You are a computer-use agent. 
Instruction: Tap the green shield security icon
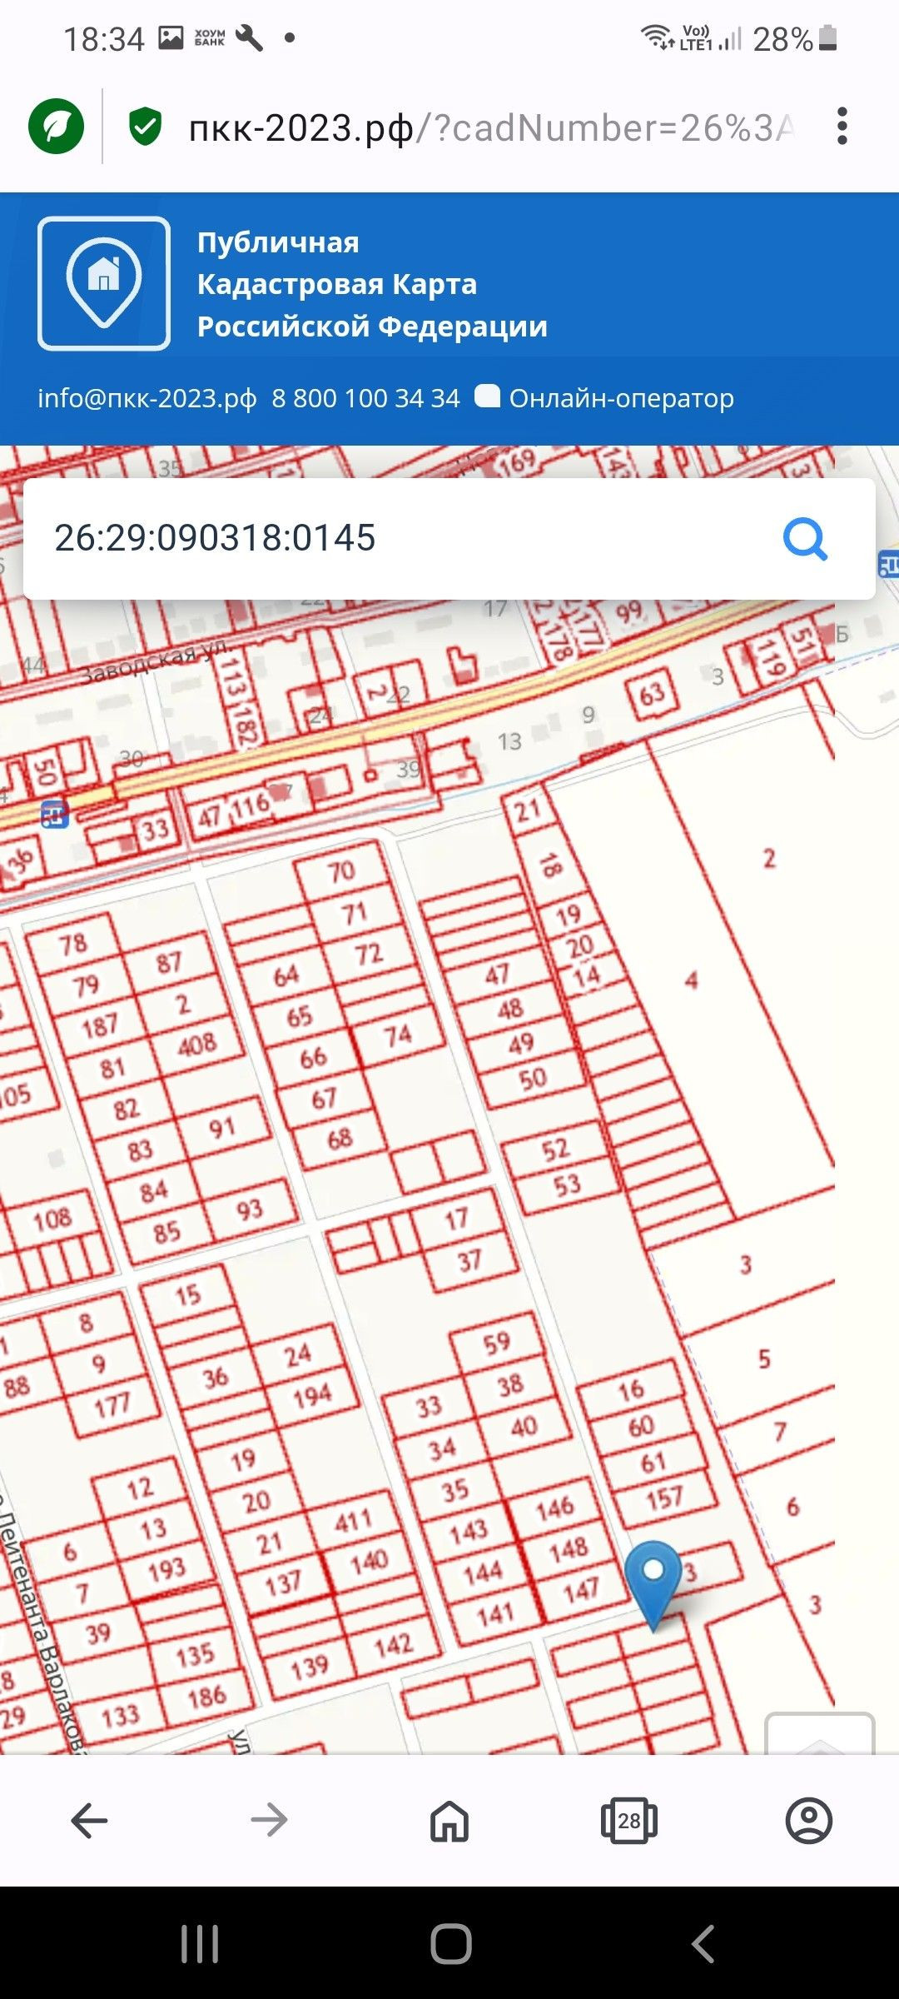coord(146,127)
